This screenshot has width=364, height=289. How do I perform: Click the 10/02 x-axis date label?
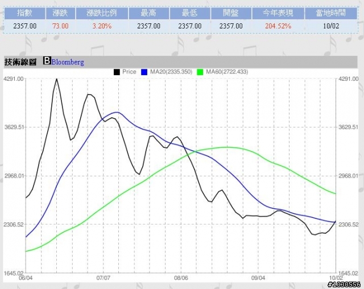click(336, 278)
